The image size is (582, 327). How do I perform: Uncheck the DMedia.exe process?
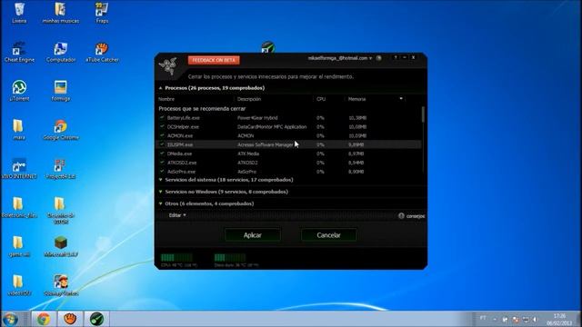(162, 154)
